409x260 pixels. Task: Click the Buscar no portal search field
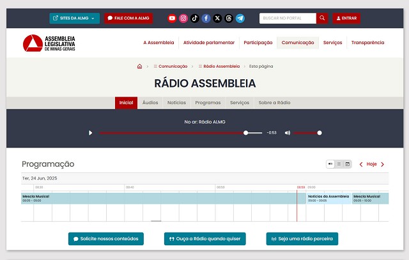point(288,19)
